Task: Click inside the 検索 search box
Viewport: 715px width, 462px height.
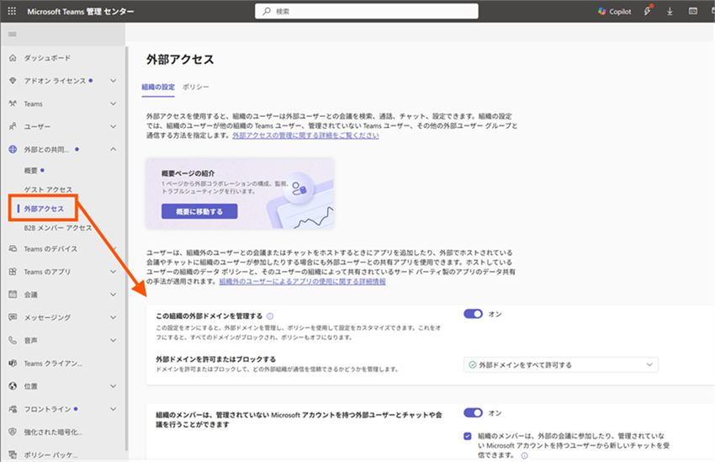Action: 366,12
